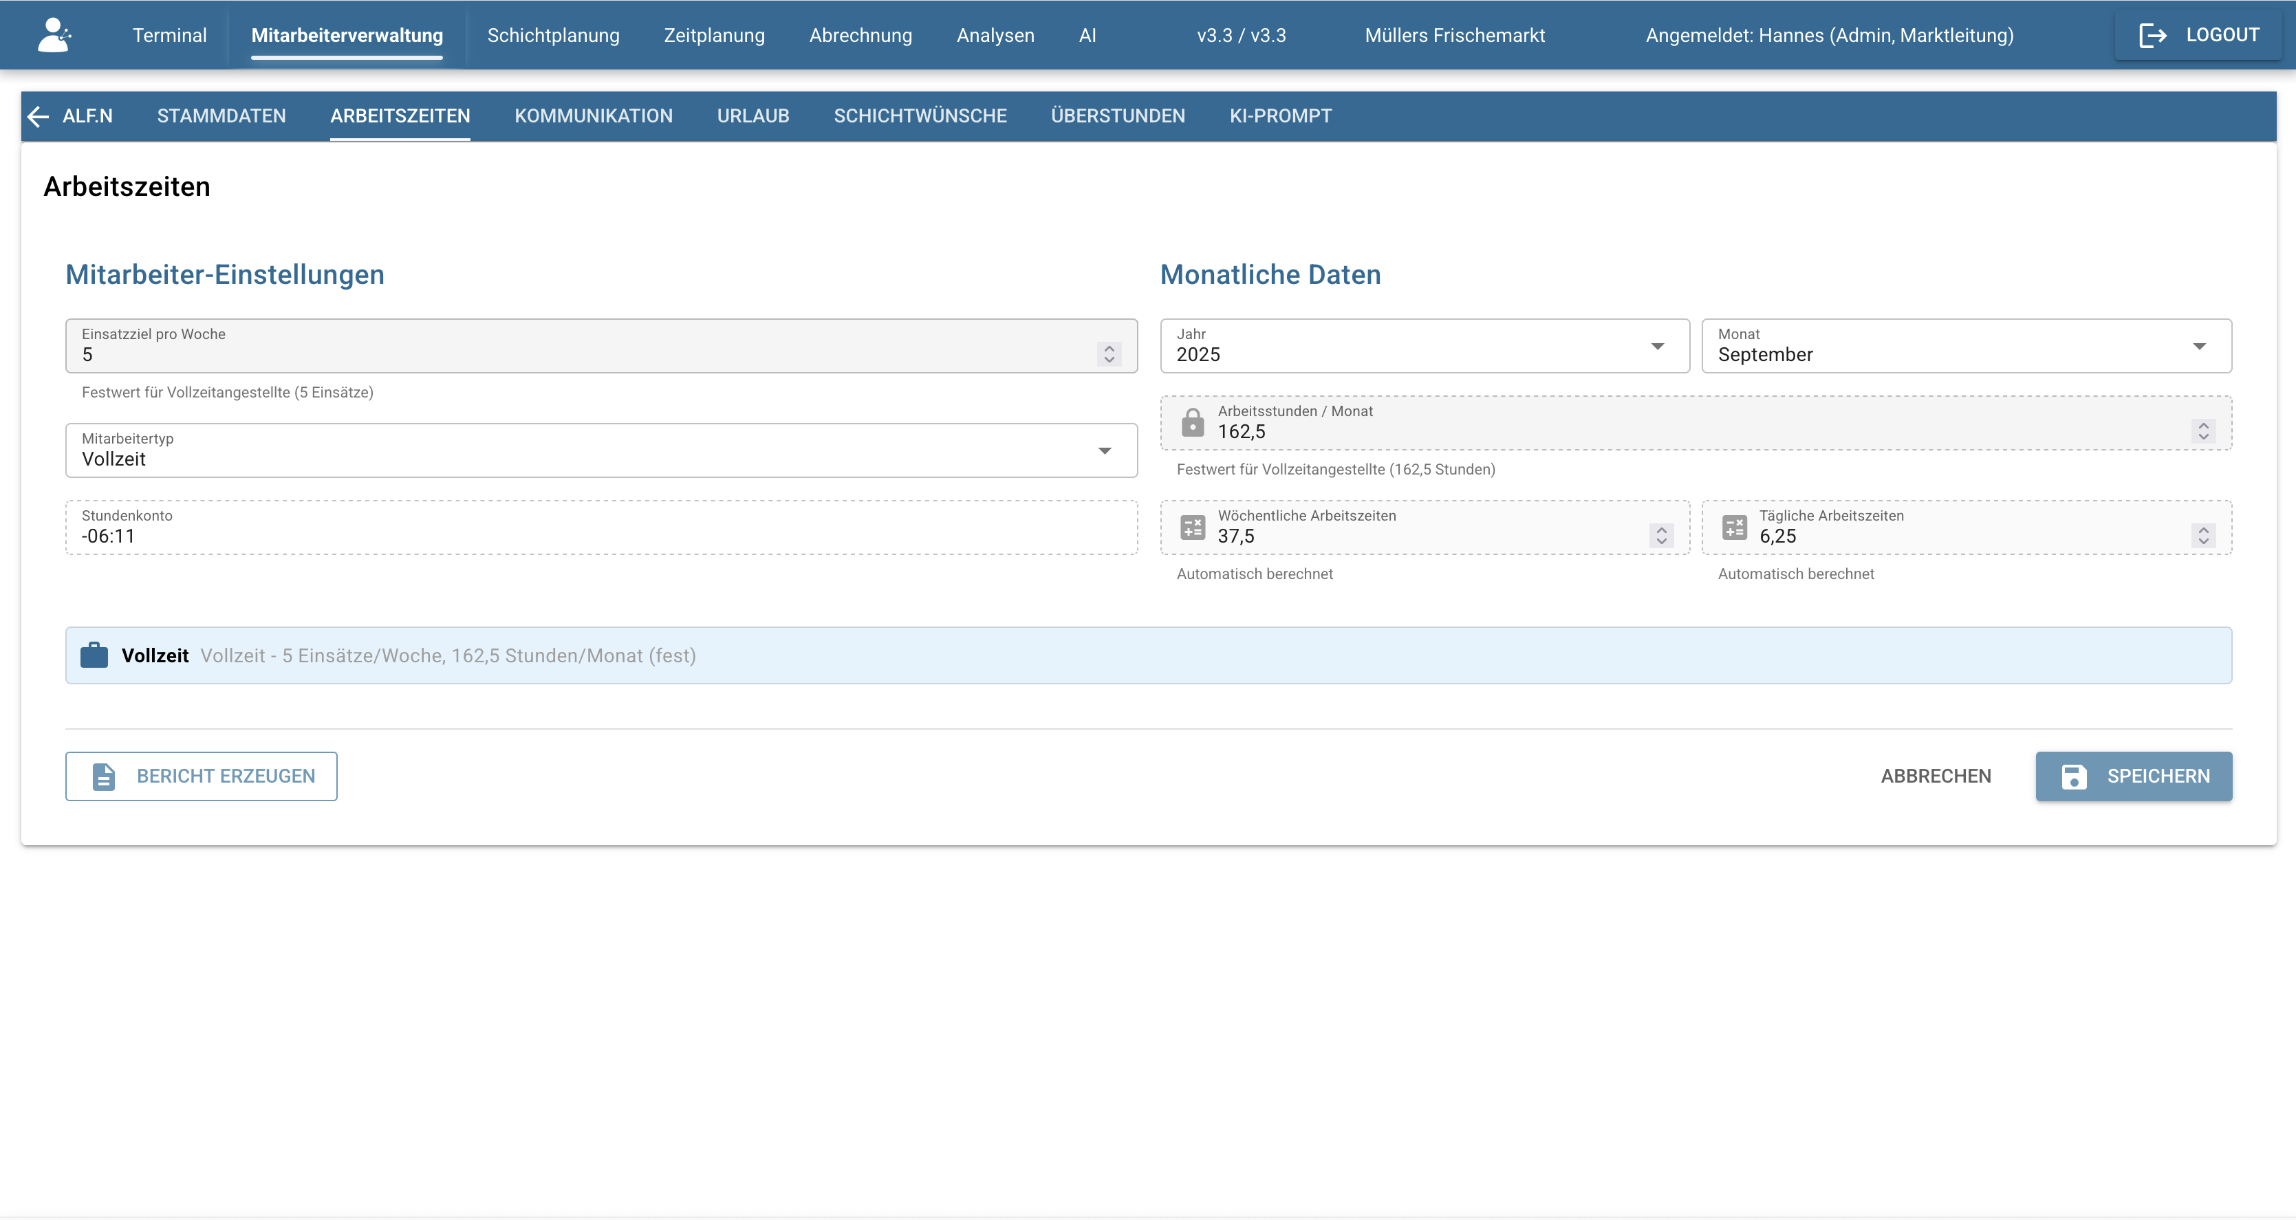
Task: Open Schichtplanung in top navigation
Action: coord(552,36)
